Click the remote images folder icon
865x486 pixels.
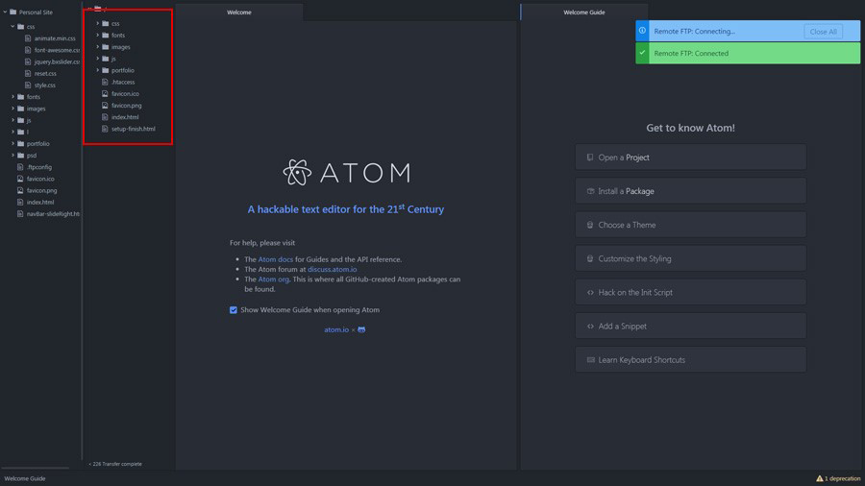click(x=106, y=47)
